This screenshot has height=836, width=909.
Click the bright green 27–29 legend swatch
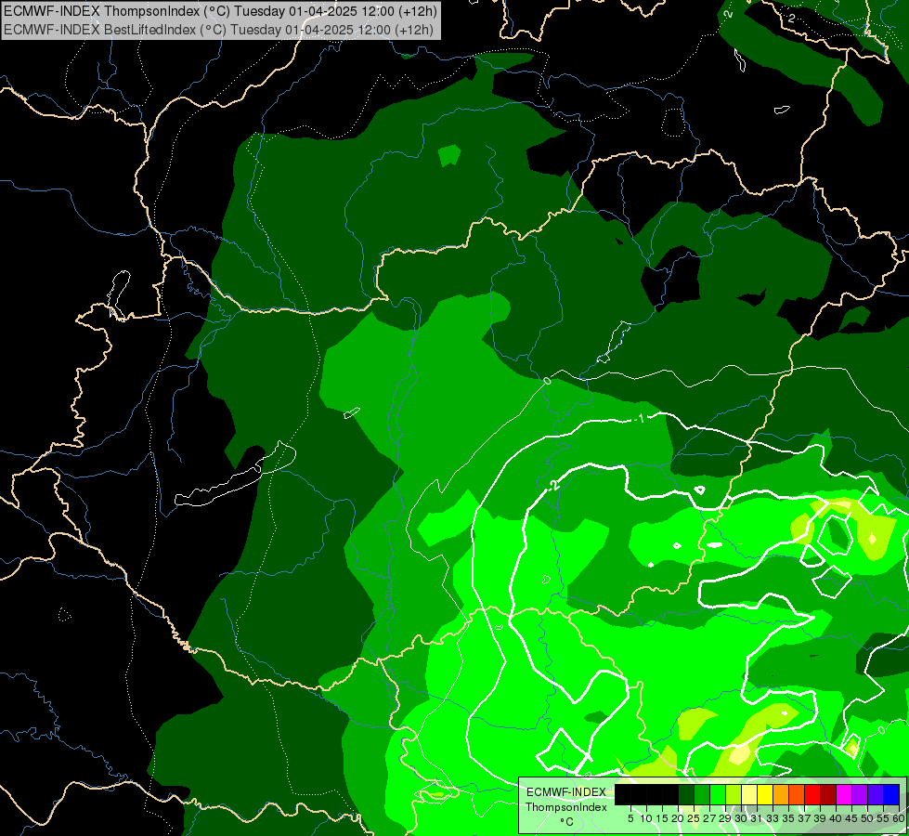[x=718, y=794]
